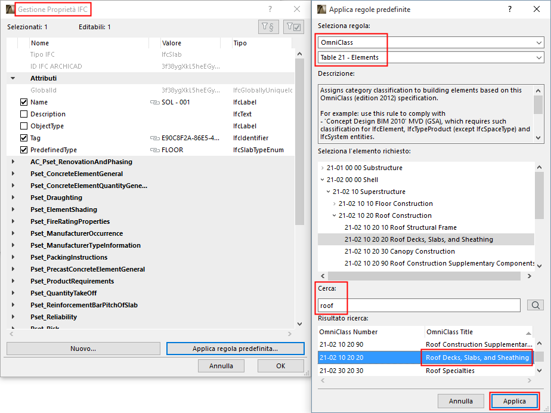Expand 21-02 10 10 Floor Construction node
The image size is (551, 413).
click(x=334, y=204)
